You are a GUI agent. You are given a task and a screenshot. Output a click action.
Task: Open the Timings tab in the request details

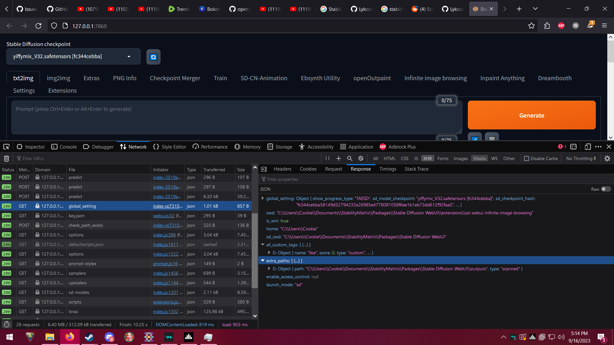[388, 169]
